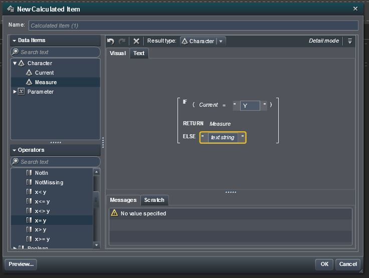Click the splitter handle above Messages tab
Screen dimensions: 369x278
231,192
